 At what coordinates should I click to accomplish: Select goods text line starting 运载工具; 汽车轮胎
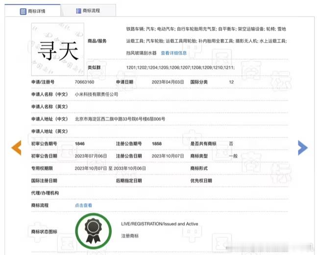point(206,41)
